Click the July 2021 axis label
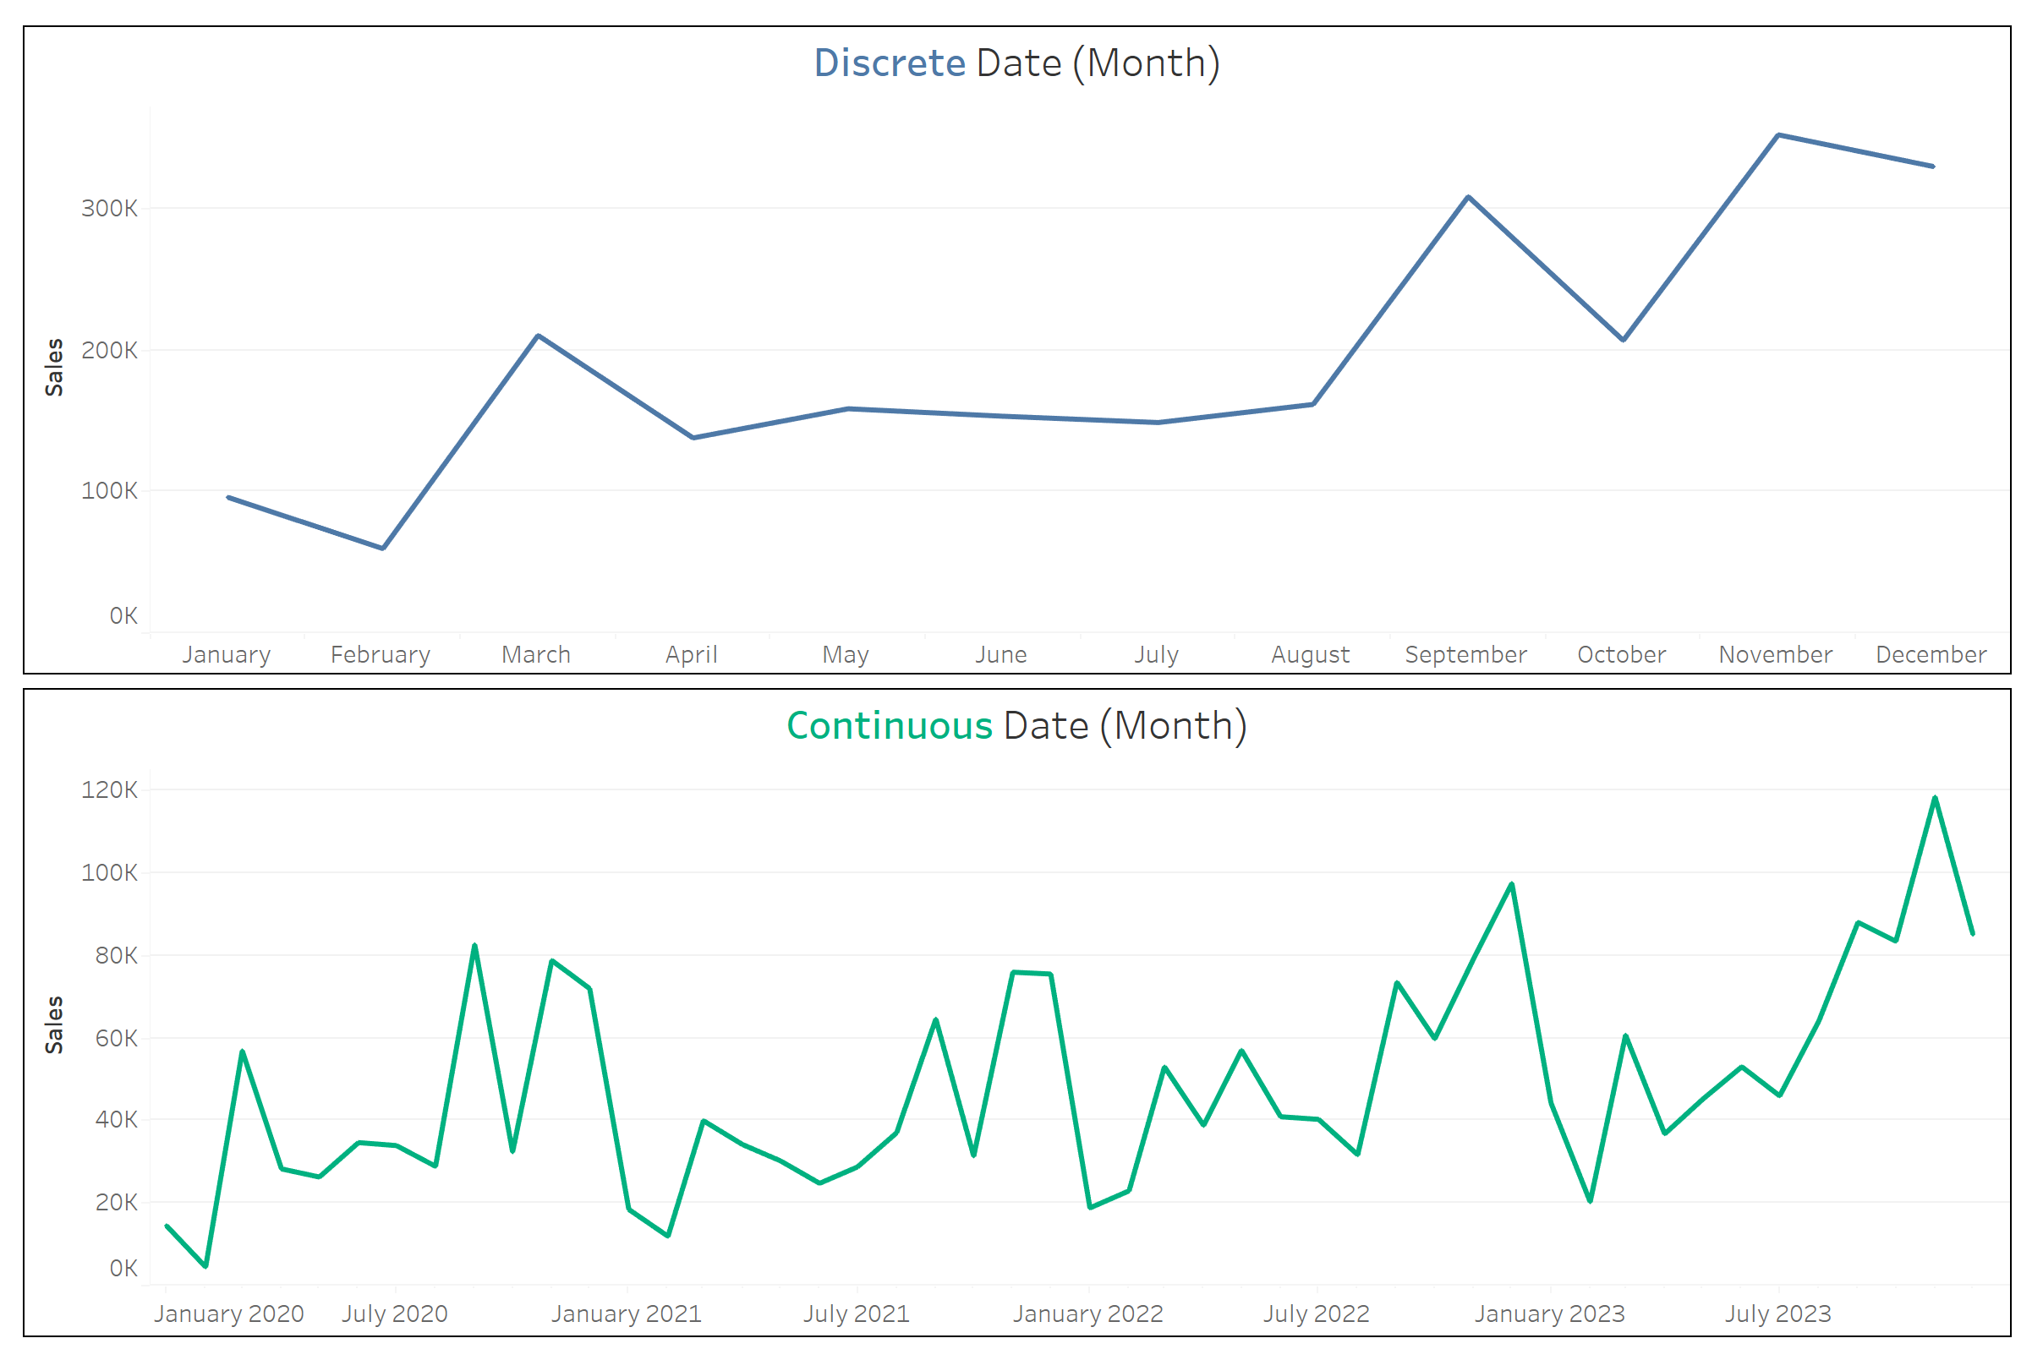 [857, 1314]
